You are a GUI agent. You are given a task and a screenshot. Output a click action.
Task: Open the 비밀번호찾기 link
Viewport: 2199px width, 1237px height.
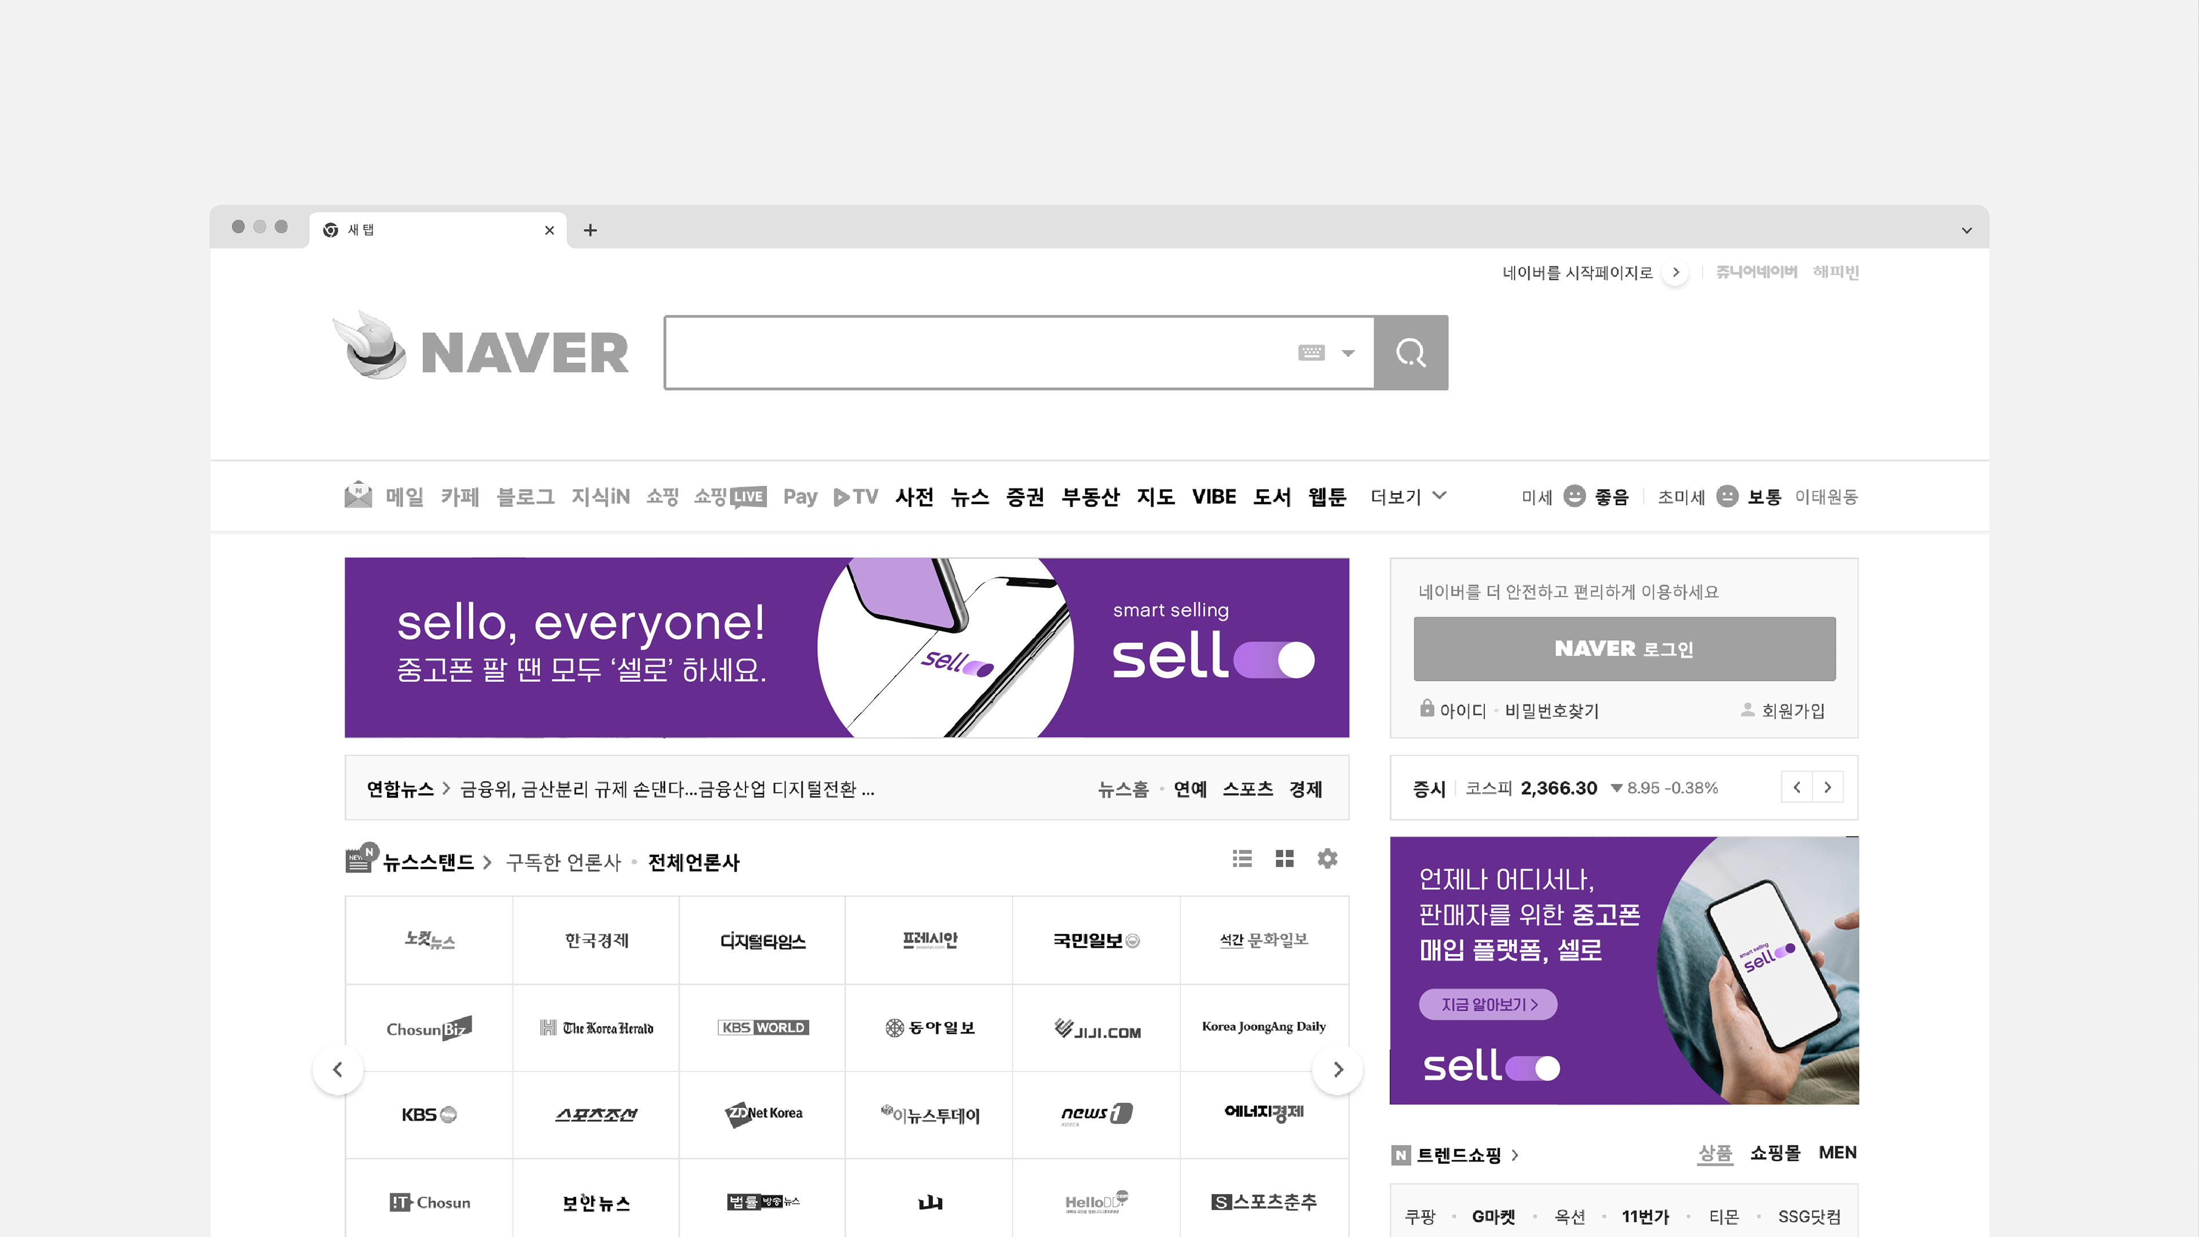1552,710
